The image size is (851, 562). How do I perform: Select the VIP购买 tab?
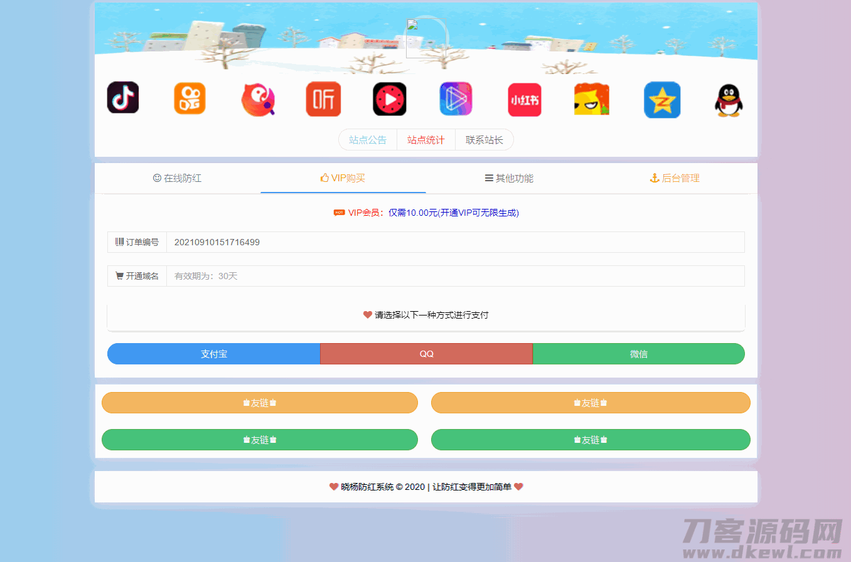[343, 178]
